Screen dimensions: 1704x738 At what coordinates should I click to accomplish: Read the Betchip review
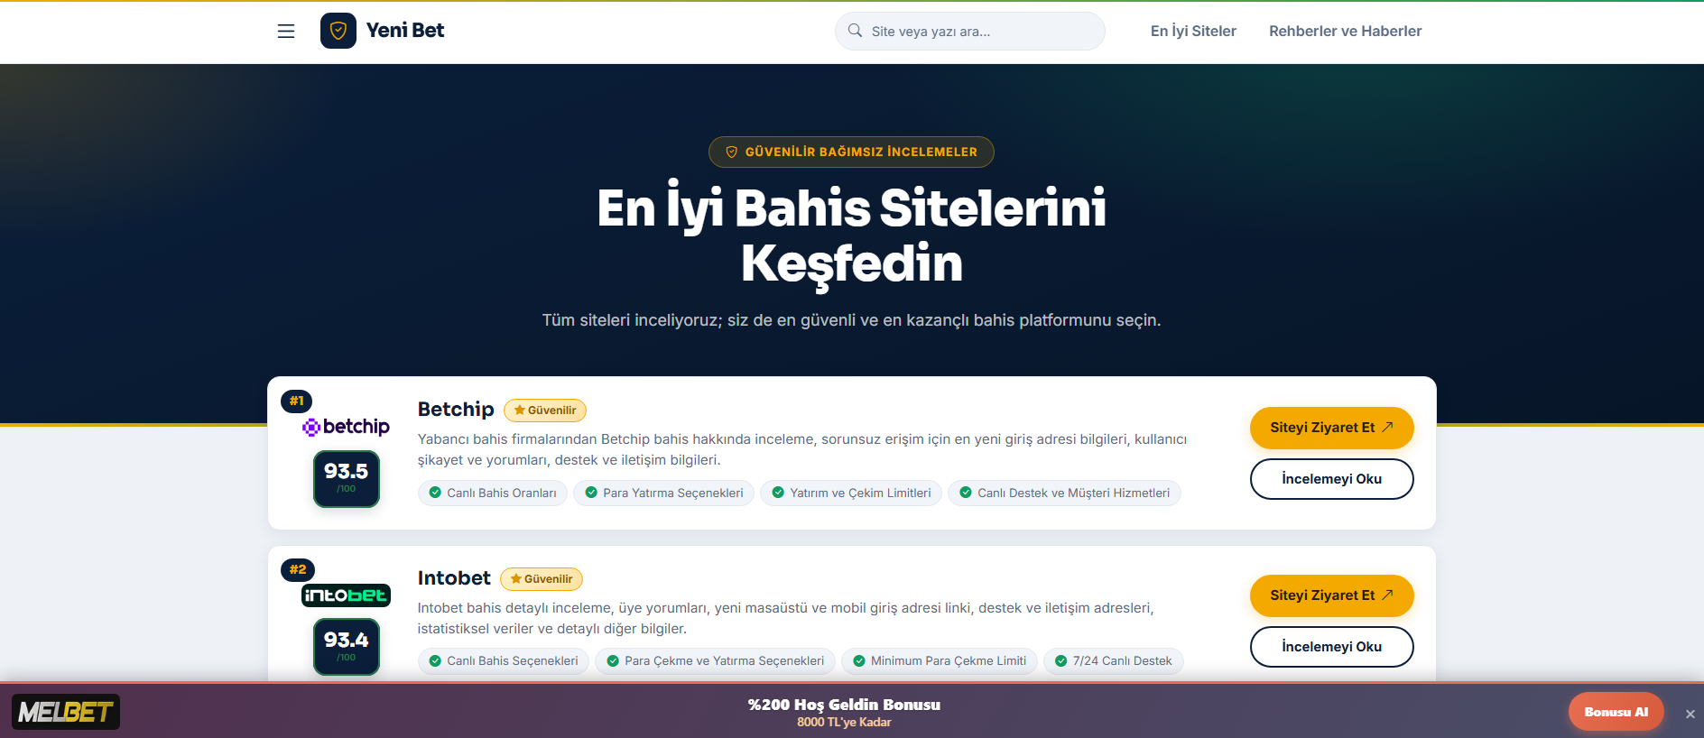coord(1331,479)
